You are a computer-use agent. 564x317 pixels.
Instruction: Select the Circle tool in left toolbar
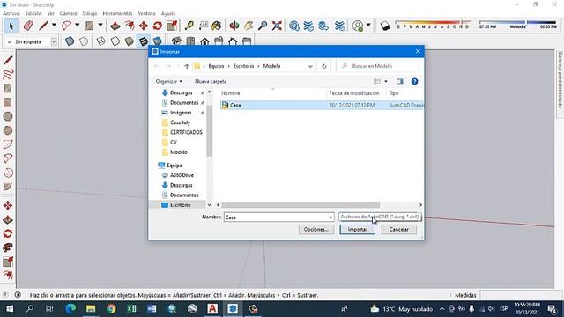point(8,116)
